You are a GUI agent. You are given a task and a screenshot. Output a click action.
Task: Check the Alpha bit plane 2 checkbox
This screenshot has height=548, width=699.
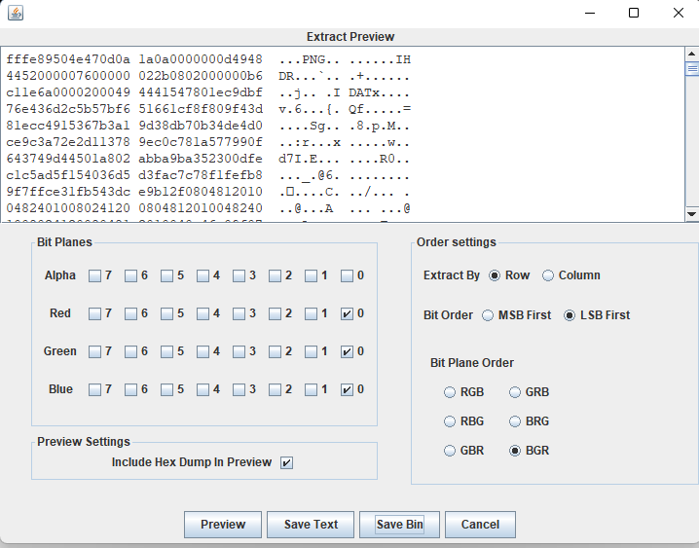(275, 275)
